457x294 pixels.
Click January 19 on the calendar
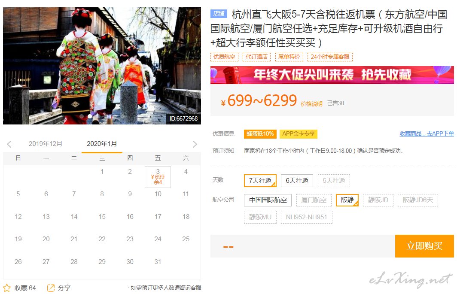(x=18, y=239)
